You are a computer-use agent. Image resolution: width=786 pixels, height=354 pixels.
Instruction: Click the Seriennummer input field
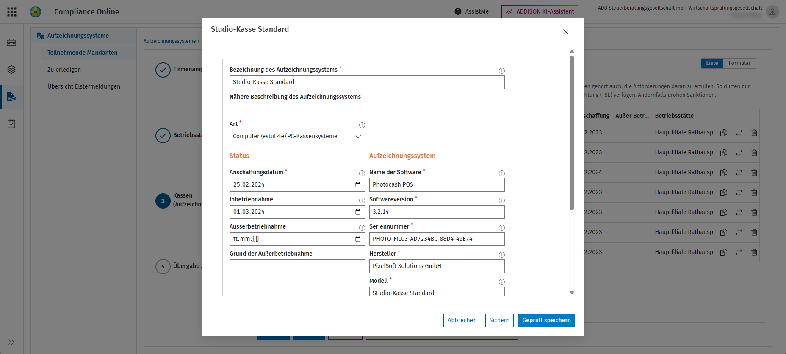pyautogui.click(x=437, y=239)
